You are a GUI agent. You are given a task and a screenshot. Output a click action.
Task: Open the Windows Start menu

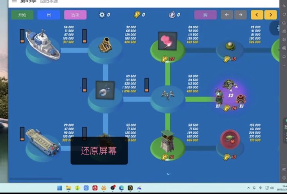[x=60, y=188]
